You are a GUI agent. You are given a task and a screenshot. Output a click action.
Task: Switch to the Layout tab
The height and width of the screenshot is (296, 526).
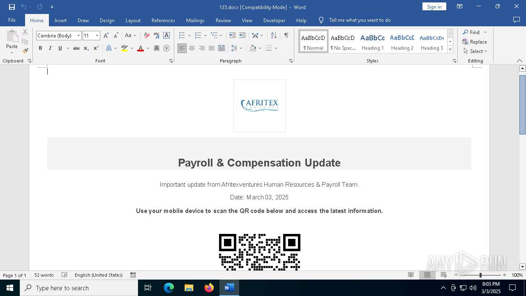133,20
